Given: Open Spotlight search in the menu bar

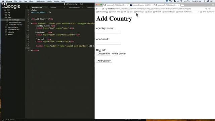Looking at the screenshot, I should [205, 1].
